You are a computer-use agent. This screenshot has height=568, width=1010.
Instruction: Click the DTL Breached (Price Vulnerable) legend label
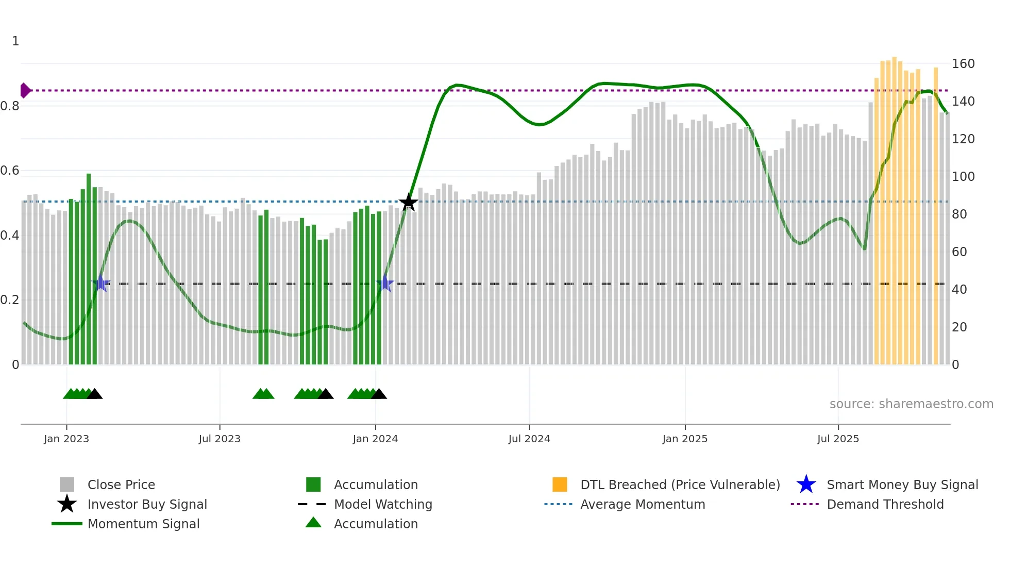(x=680, y=485)
